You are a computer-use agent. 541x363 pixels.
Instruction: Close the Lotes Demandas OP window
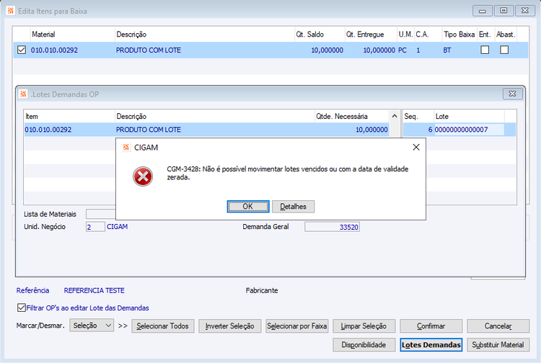[x=512, y=94]
